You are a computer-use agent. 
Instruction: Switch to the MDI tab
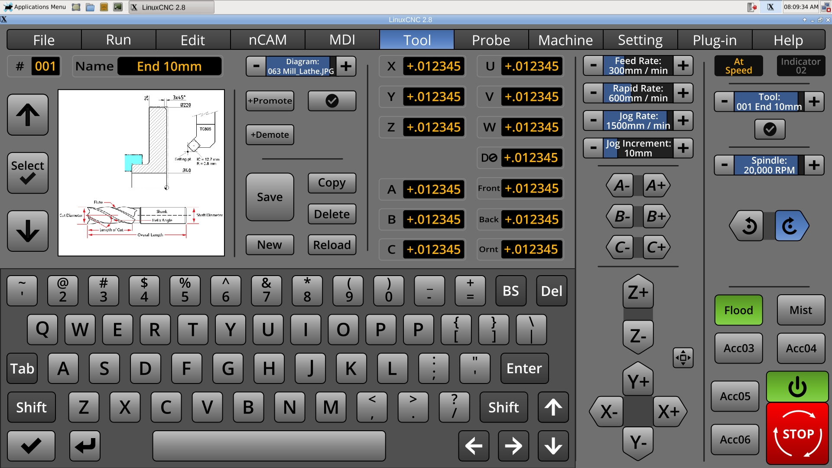[x=342, y=40]
